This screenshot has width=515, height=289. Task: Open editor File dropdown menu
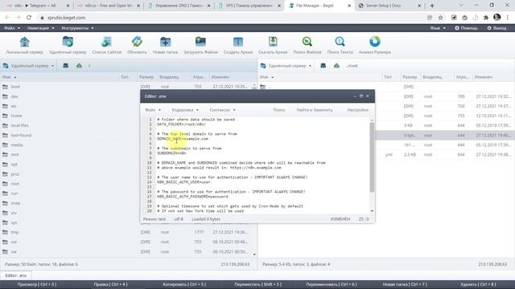153,110
